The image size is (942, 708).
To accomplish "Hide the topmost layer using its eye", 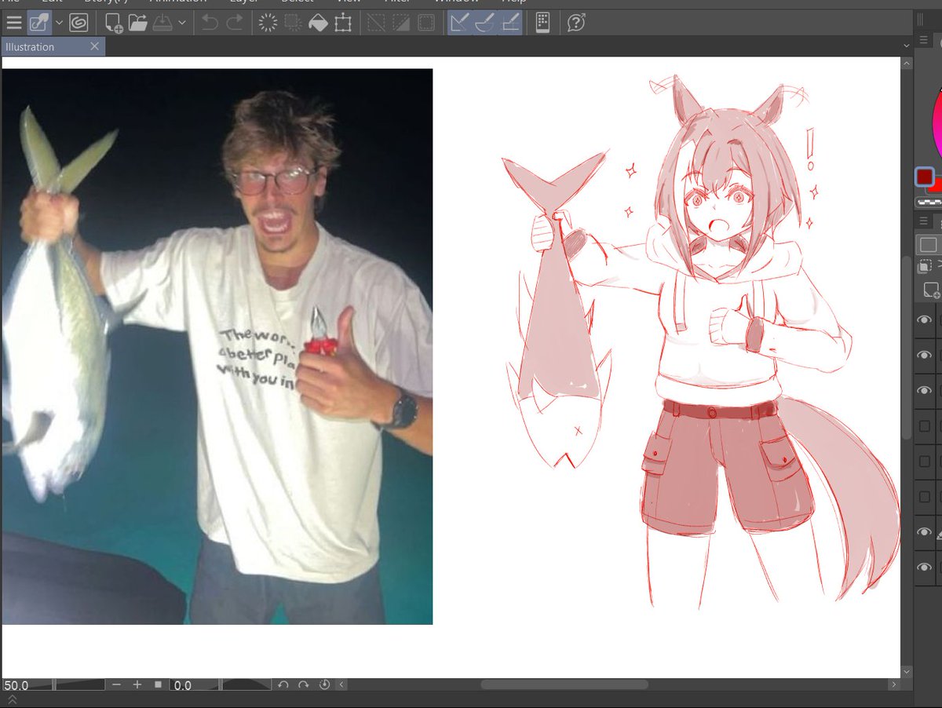I will [925, 319].
